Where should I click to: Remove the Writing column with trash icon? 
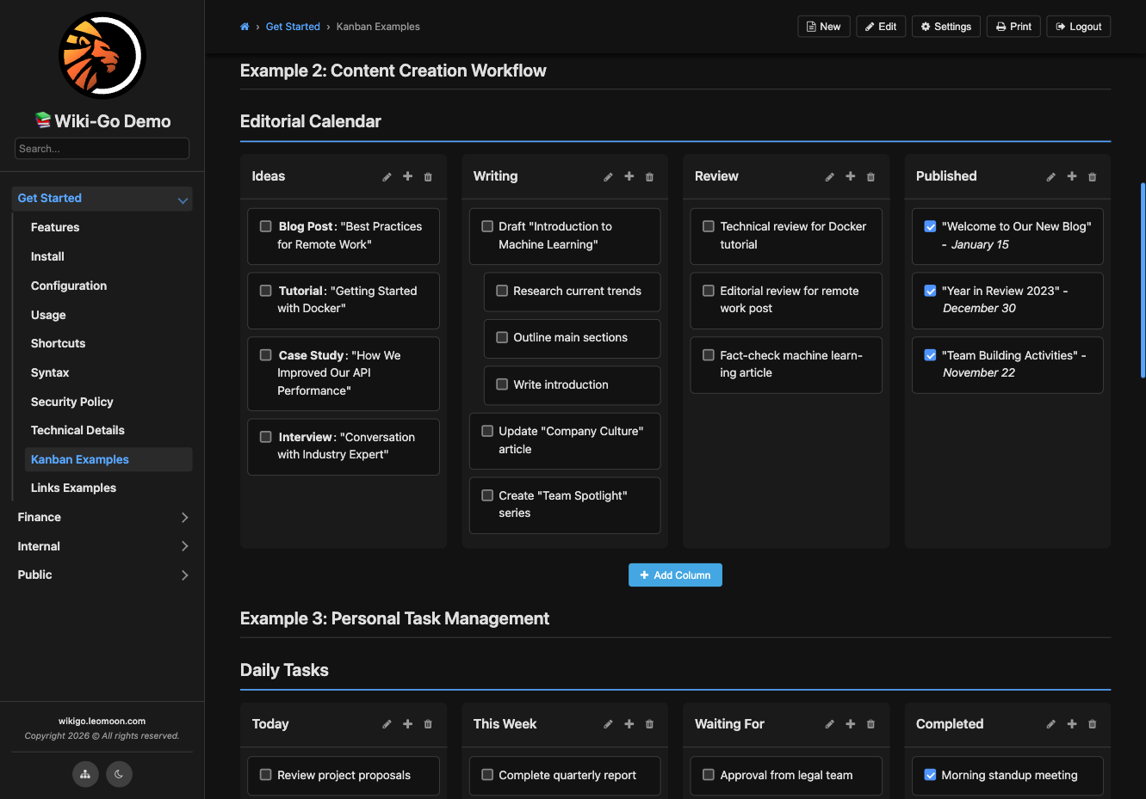pos(649,177)
